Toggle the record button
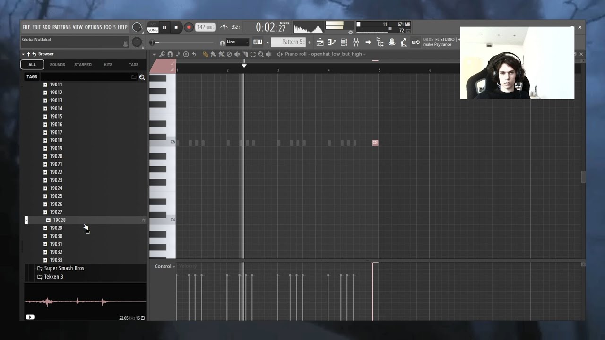605x340 pixels. coord(189,27)
